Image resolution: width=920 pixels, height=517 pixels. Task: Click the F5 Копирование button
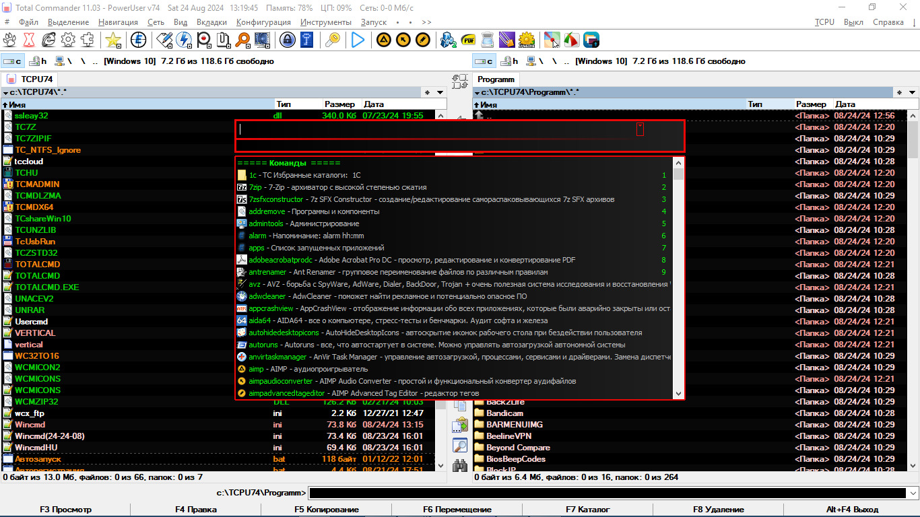[327, 510]
